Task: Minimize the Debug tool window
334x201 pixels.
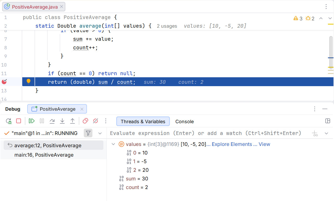Action: 325,109
